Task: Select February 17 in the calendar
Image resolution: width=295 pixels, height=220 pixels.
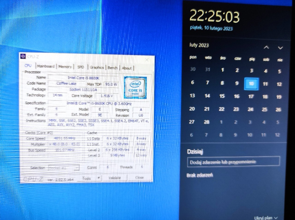Action: (251, 97)
